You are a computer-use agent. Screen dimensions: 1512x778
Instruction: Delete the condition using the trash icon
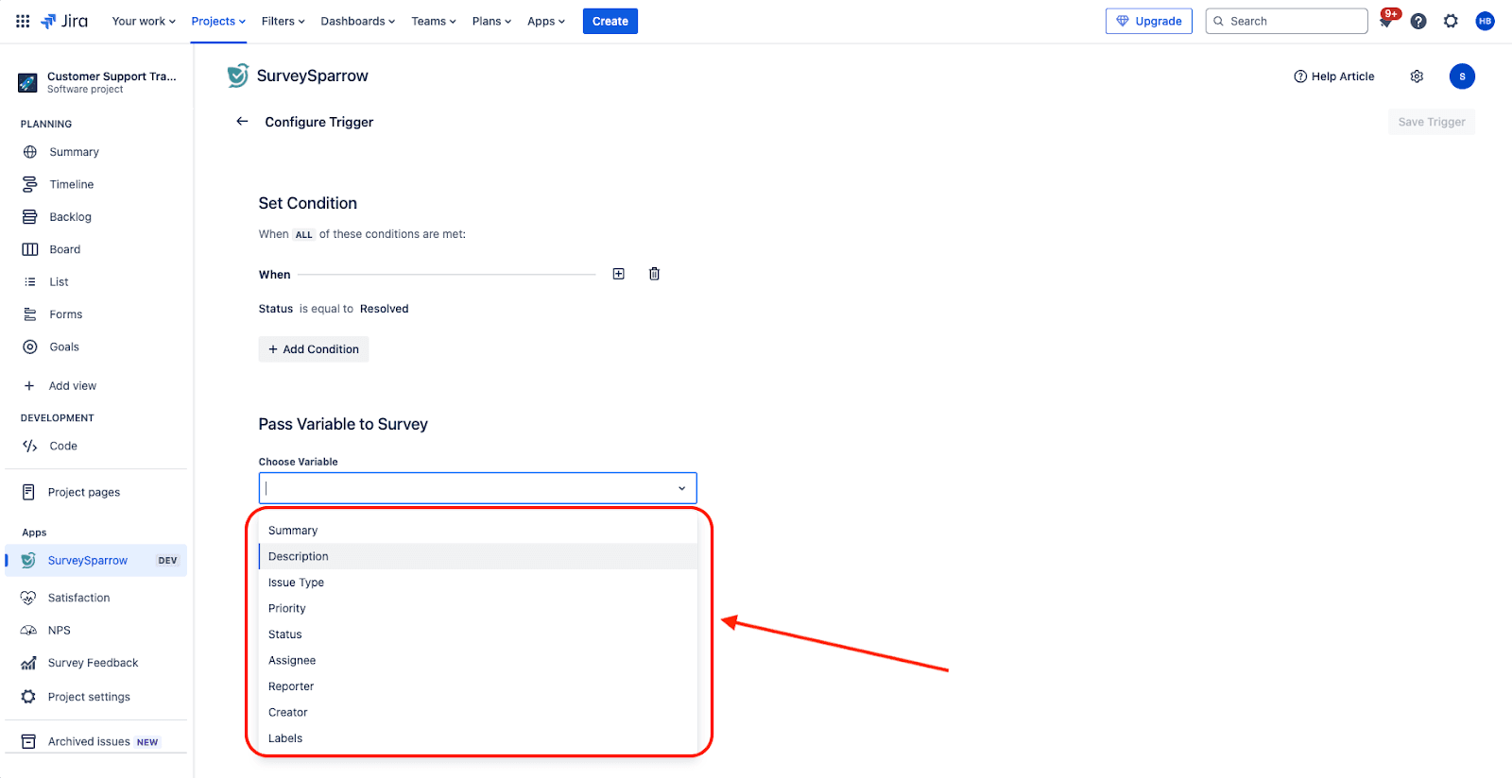[654, 274]
